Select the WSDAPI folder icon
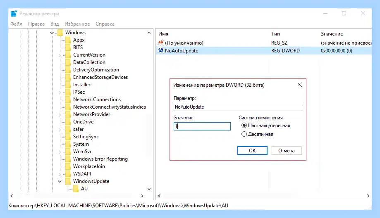The height and width of the screenshot is (218, 380). tap(68, 174)
